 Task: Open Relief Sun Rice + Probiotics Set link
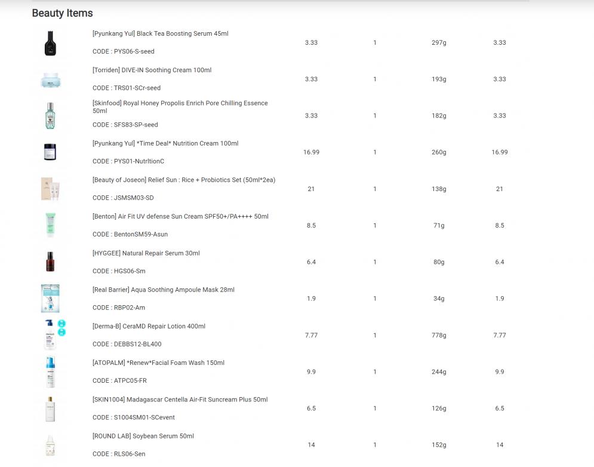[x=184, y=180]
